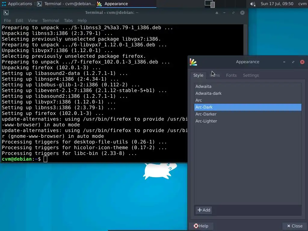Select the Arc-Lighter theme
The image size is (308, 231).
248,121
